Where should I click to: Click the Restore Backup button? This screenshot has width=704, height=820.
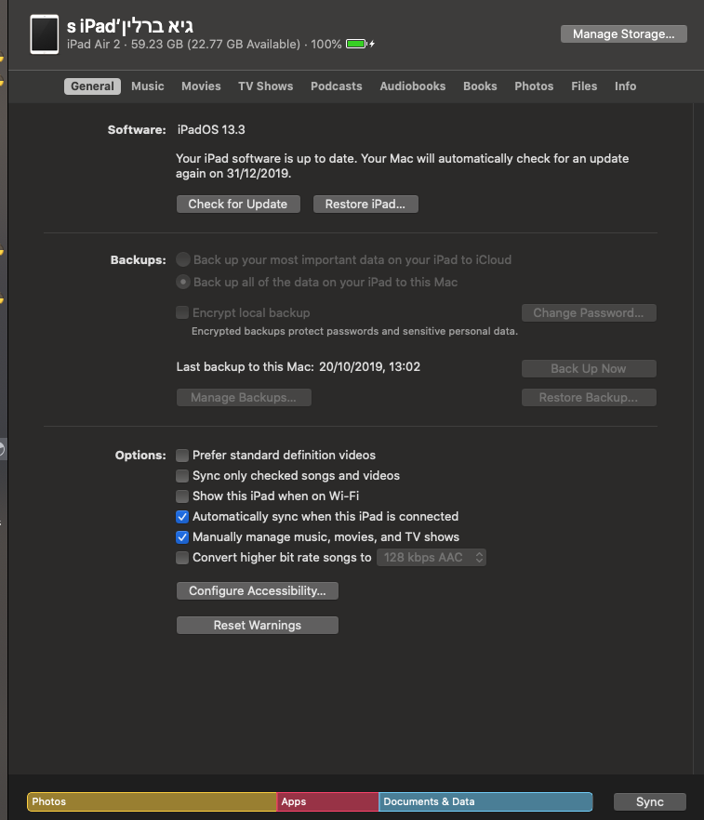click(x=589, y=398)
